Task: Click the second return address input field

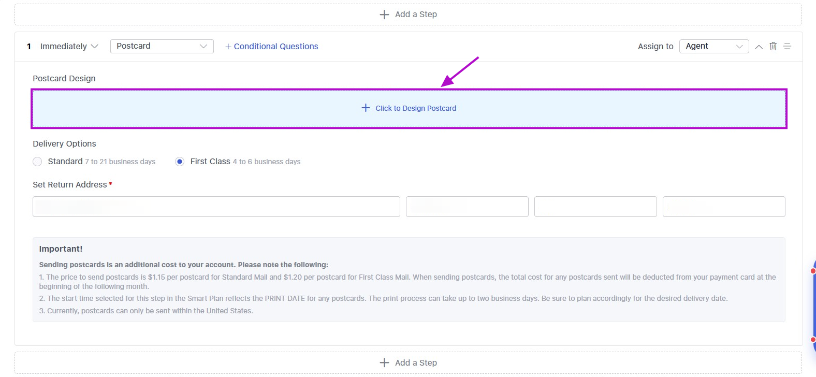Action: click(x=467, y=207)
